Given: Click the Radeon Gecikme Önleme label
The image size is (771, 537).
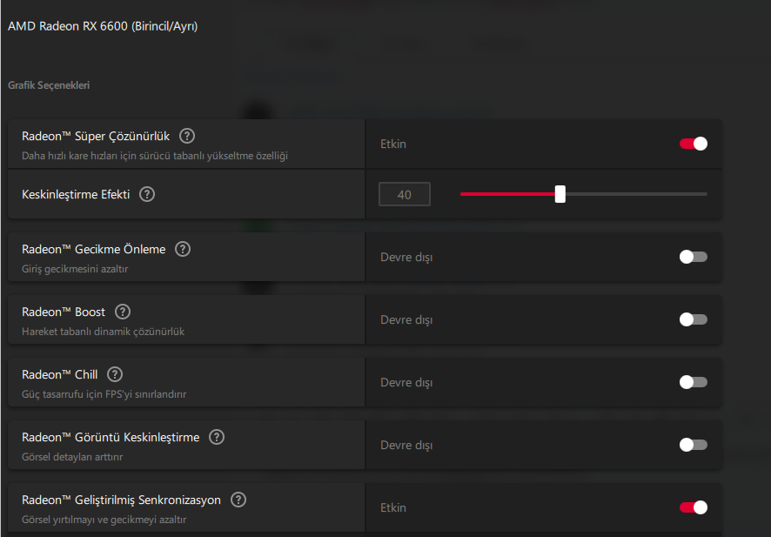Looking at the screenshot, I should tap(94, 249).
